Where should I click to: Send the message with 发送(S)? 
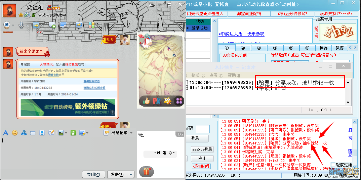(x=117, y=175)
